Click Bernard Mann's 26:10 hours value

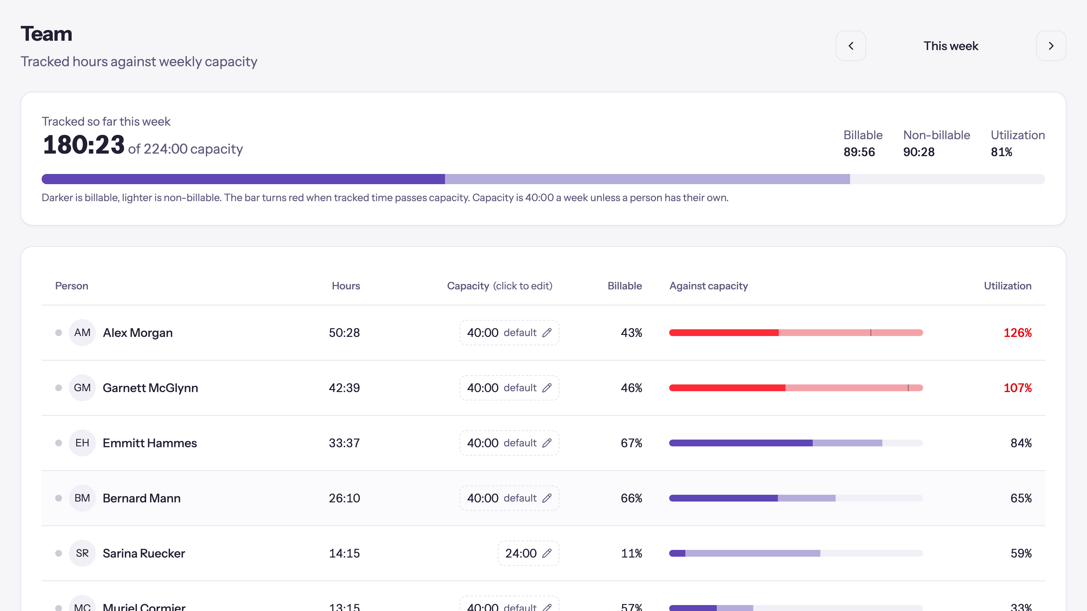[x=344, y=498]
